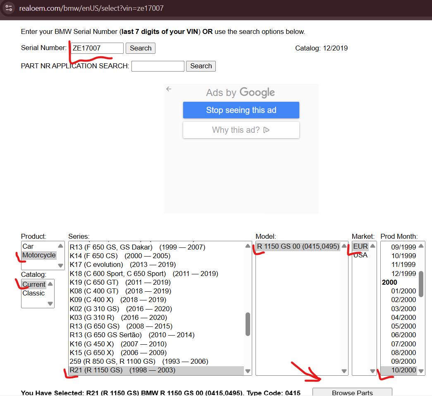This screenshot has width=432, height=396.
Task: Click the site info icon in address bar
Action: pyautogui.click(x=9, y=8)
